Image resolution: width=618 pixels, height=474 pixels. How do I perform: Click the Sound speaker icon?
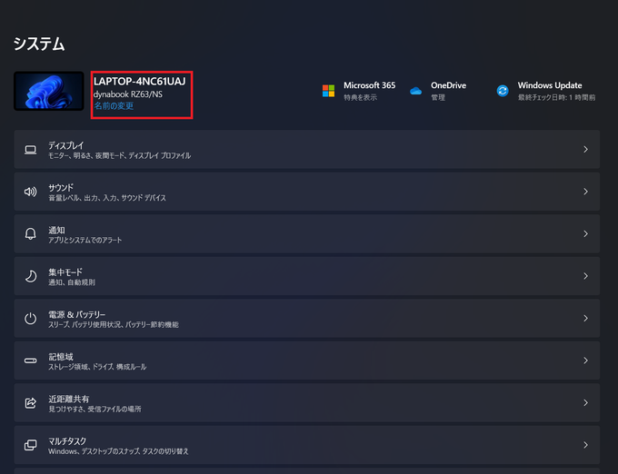30,192
